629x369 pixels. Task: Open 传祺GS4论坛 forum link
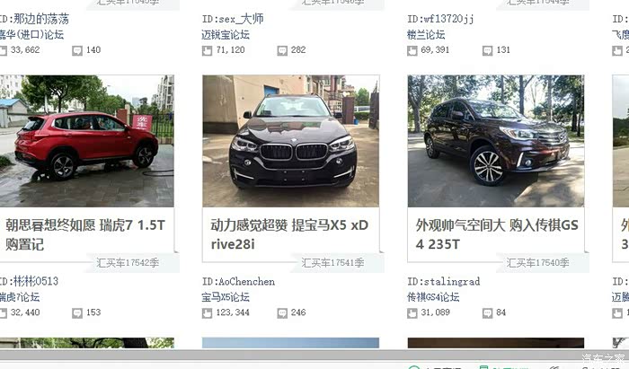(433, 297)
